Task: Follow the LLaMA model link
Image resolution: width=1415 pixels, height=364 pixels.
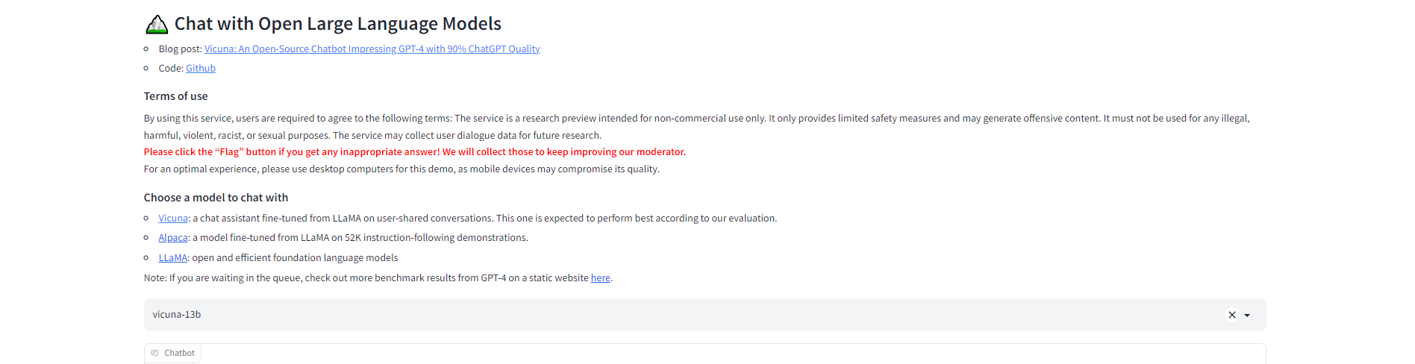Action: [172, 257]
